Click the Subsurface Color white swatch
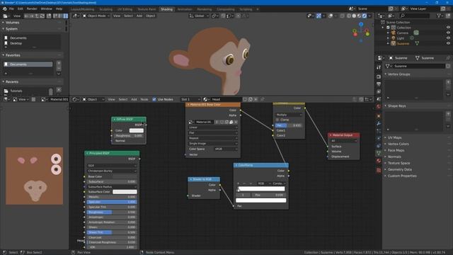 [125, 192]
